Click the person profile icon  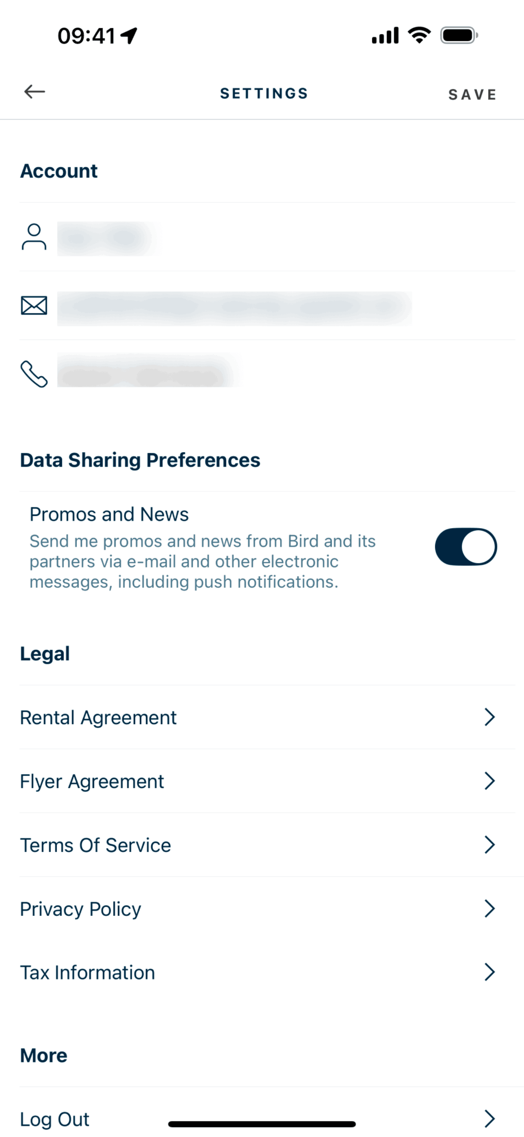click(34, 237)
